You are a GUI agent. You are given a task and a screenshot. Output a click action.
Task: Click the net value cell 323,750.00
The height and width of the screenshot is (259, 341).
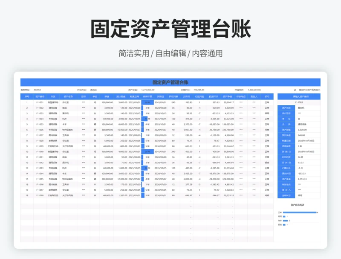pyautogui.click(x=228, y=130)
